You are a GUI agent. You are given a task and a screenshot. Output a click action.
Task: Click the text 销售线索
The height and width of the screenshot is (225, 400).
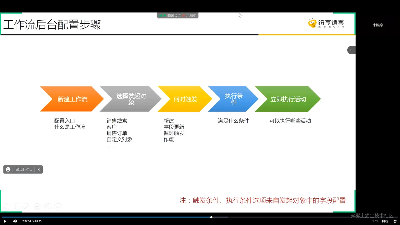click(x=117, y=121)
